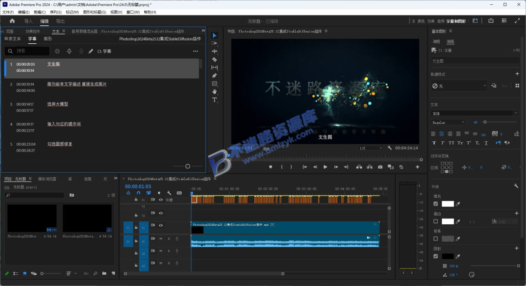Click the Go to In point icon
Screen dimensions: 526x286
[x=304, y=167]
